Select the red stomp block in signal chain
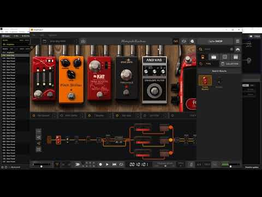The height and width of the screenshot is (197, 262). coord(58,140)
